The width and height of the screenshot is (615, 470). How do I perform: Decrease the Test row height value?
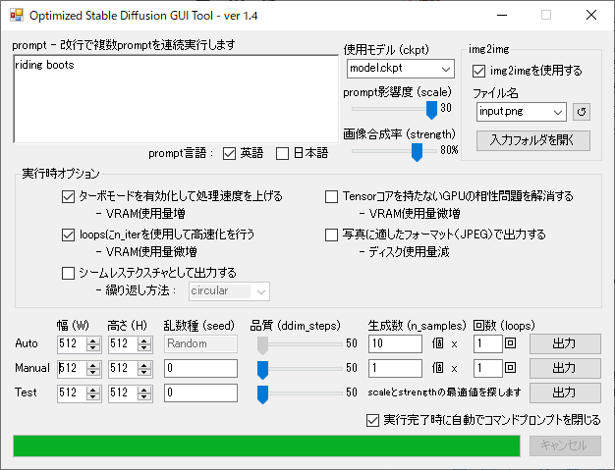pos(144,396)
